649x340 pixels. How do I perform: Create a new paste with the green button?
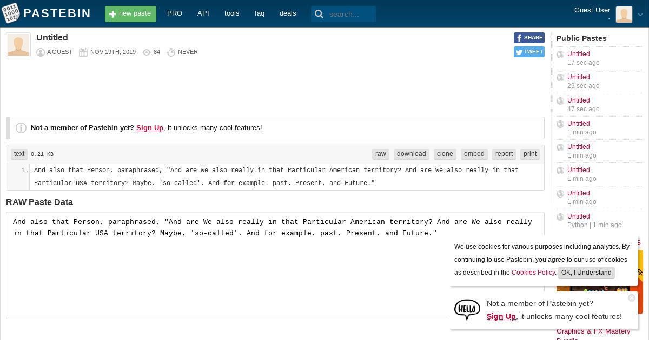130,14
